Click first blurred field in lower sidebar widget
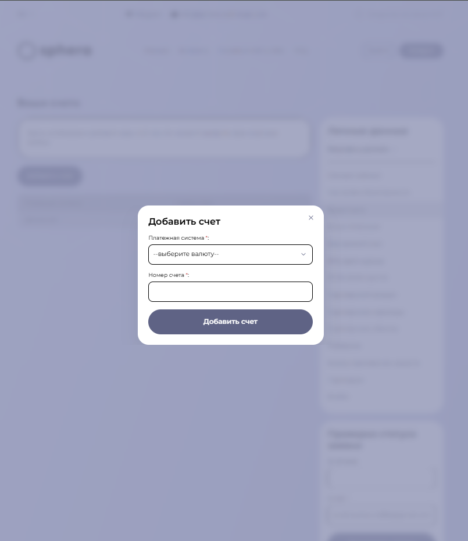Viewport: 468px width, 541px height. click(x=381, y=478)
